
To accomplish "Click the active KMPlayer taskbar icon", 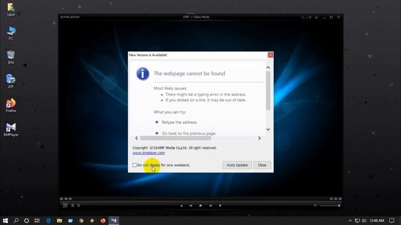I will coord(114,221).
